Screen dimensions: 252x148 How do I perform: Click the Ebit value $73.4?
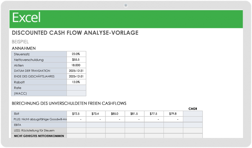point(96,114)
